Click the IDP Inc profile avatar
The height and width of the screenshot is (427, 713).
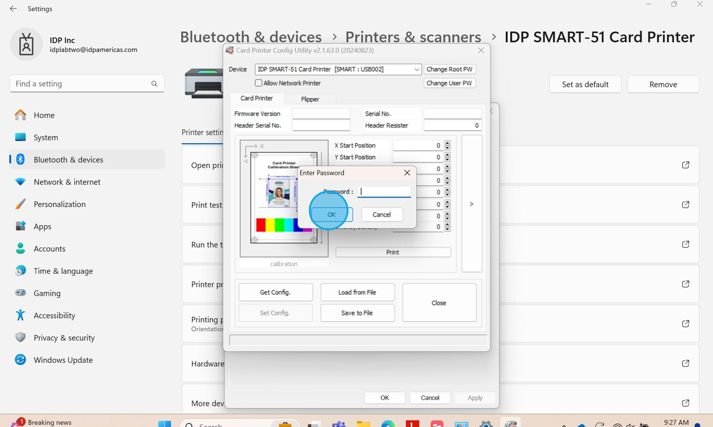[26, 45]
